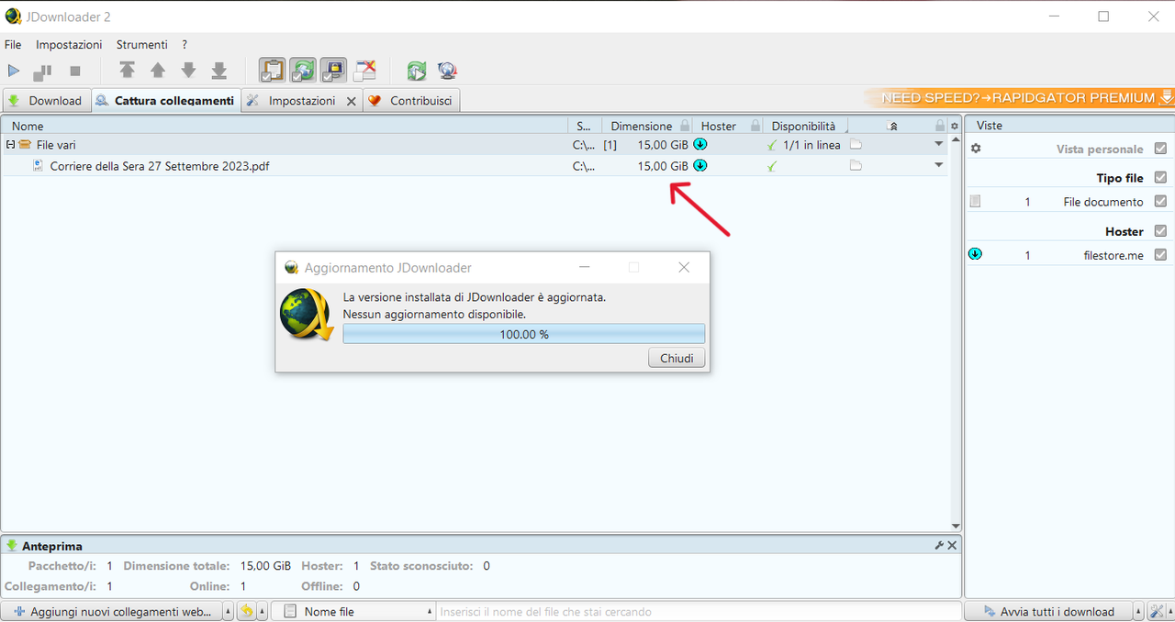The image size is (1175, 622).
Task: Open the question mark help menu
Action: [x=185, y=44]
